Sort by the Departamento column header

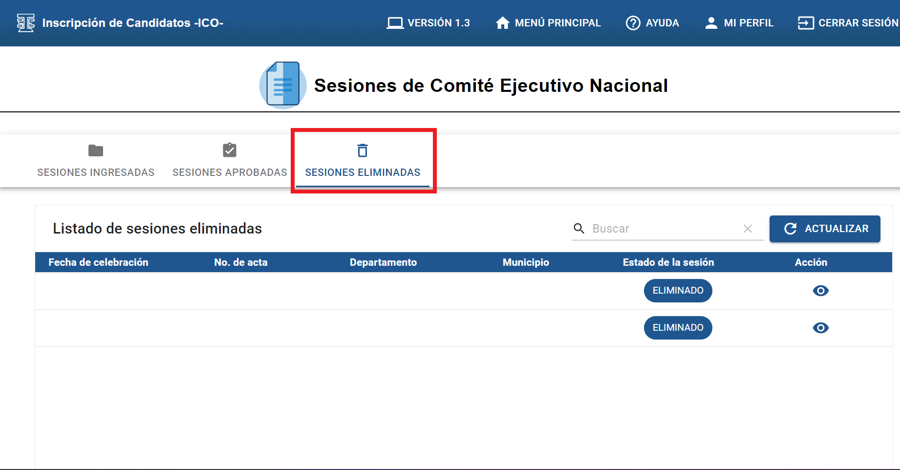point(383,262)
